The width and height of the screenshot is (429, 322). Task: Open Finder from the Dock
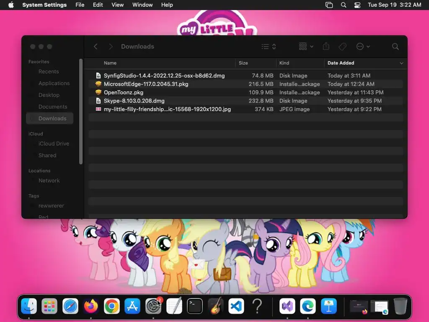[x=29, y=306]
